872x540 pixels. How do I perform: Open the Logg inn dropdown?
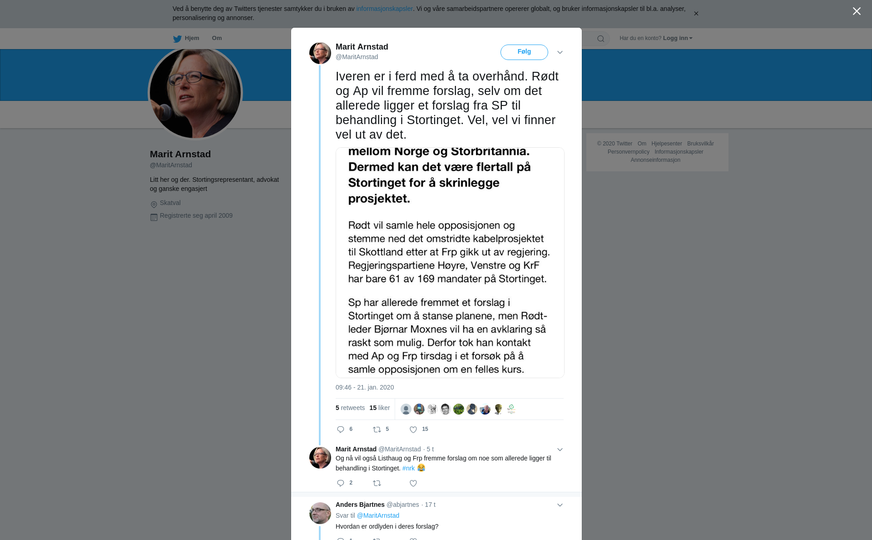pos(678,38)
